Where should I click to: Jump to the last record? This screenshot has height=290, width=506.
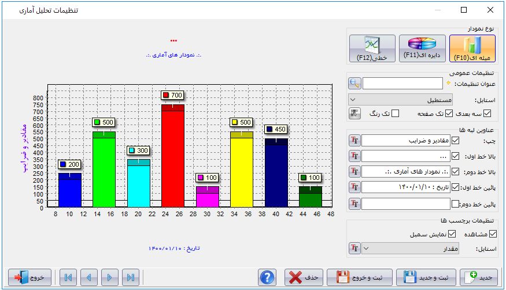(131, 277)
